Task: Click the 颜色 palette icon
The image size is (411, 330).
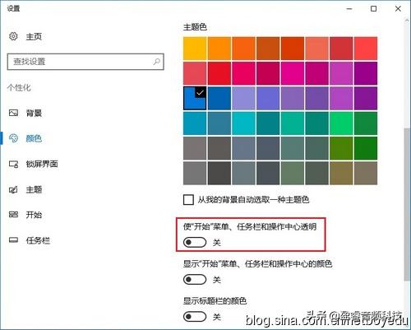Action: (x=13, y=138)
